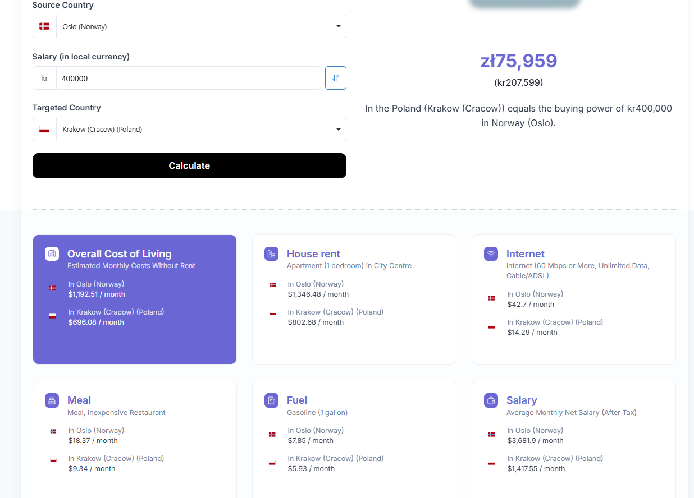Screen dimensions: 694x498
Task: Click the Source Country label
Action: pos(63,5)
